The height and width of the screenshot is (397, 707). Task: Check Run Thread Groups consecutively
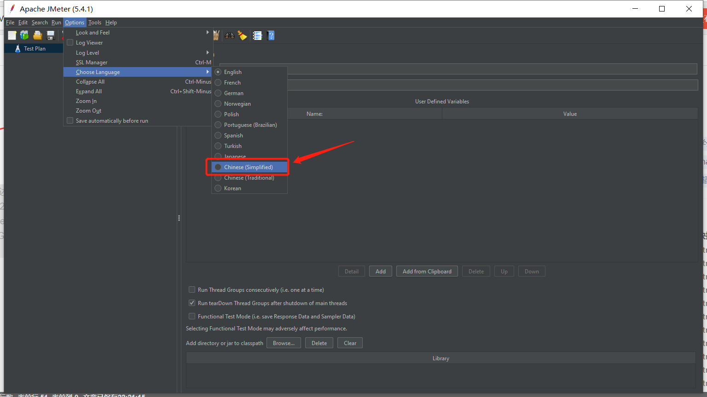(x=192, y=289)
